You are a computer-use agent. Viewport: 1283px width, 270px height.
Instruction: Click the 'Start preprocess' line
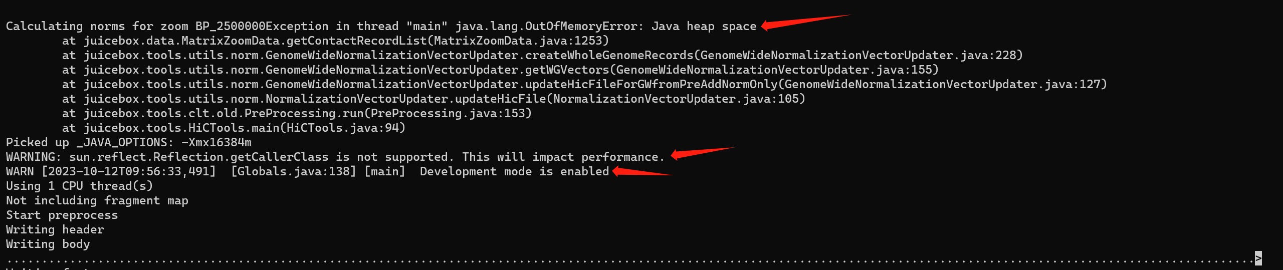[62, 215]
